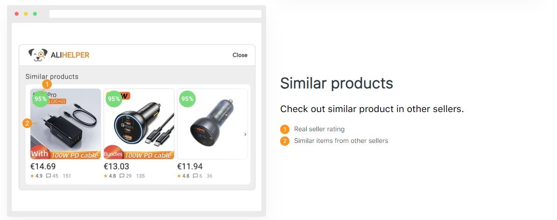Click the comments icon under €11.94

[195, 176]
